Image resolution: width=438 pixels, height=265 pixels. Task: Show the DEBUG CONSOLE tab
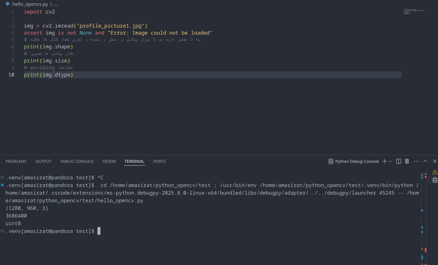[77, 161]
